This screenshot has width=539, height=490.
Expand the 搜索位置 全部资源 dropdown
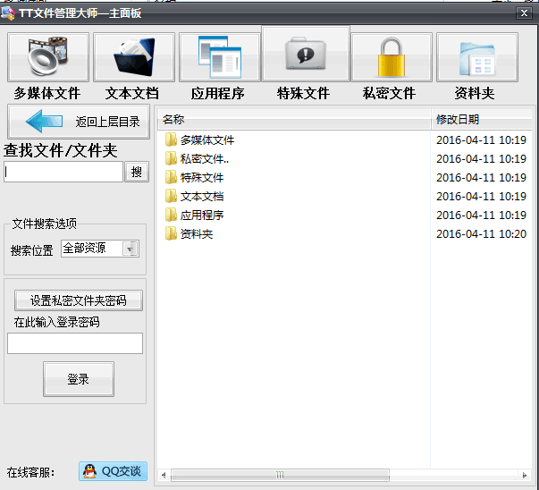click(130, 249)
